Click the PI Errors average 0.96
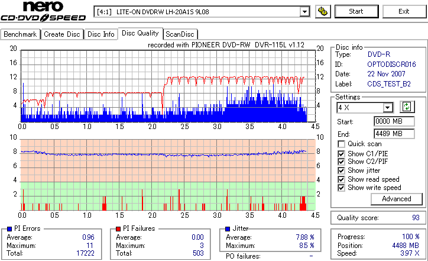The image size is (428, 261). 88,237
